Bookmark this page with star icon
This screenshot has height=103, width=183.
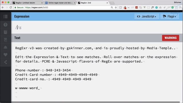116,7
